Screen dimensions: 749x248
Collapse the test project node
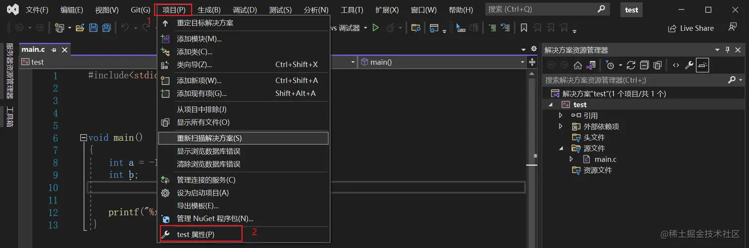point(550,105)
